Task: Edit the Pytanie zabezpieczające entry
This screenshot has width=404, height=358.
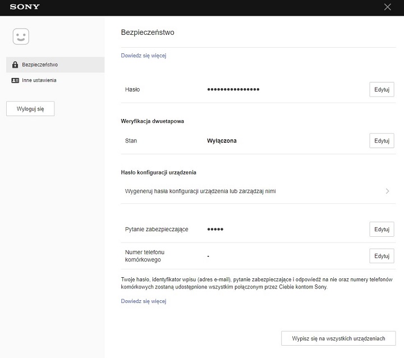Action: tap(382, 230)
